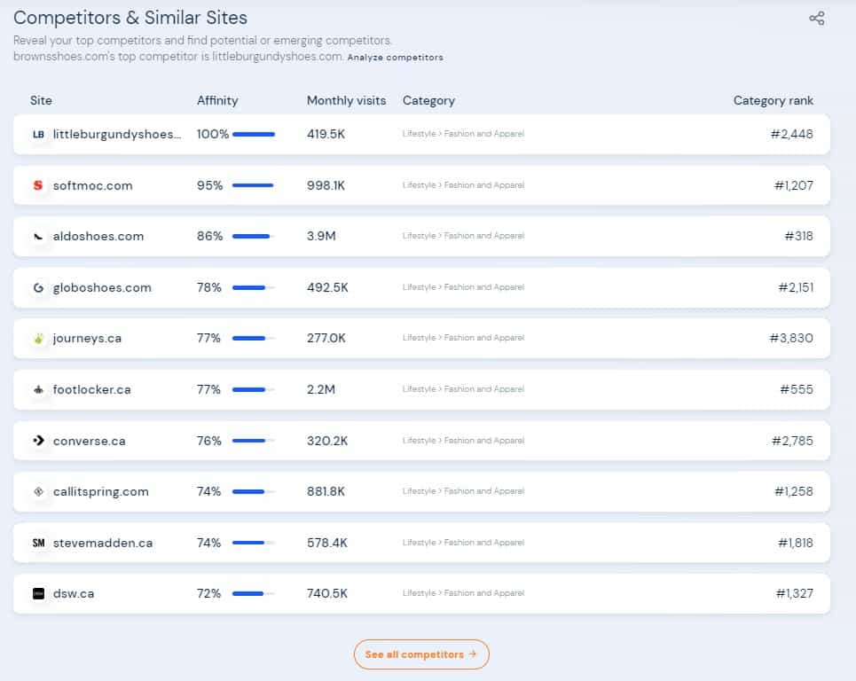This screenshot has width=856, height=681.
Task: Click the globoshoes.com G favicon
Action: 38,288
